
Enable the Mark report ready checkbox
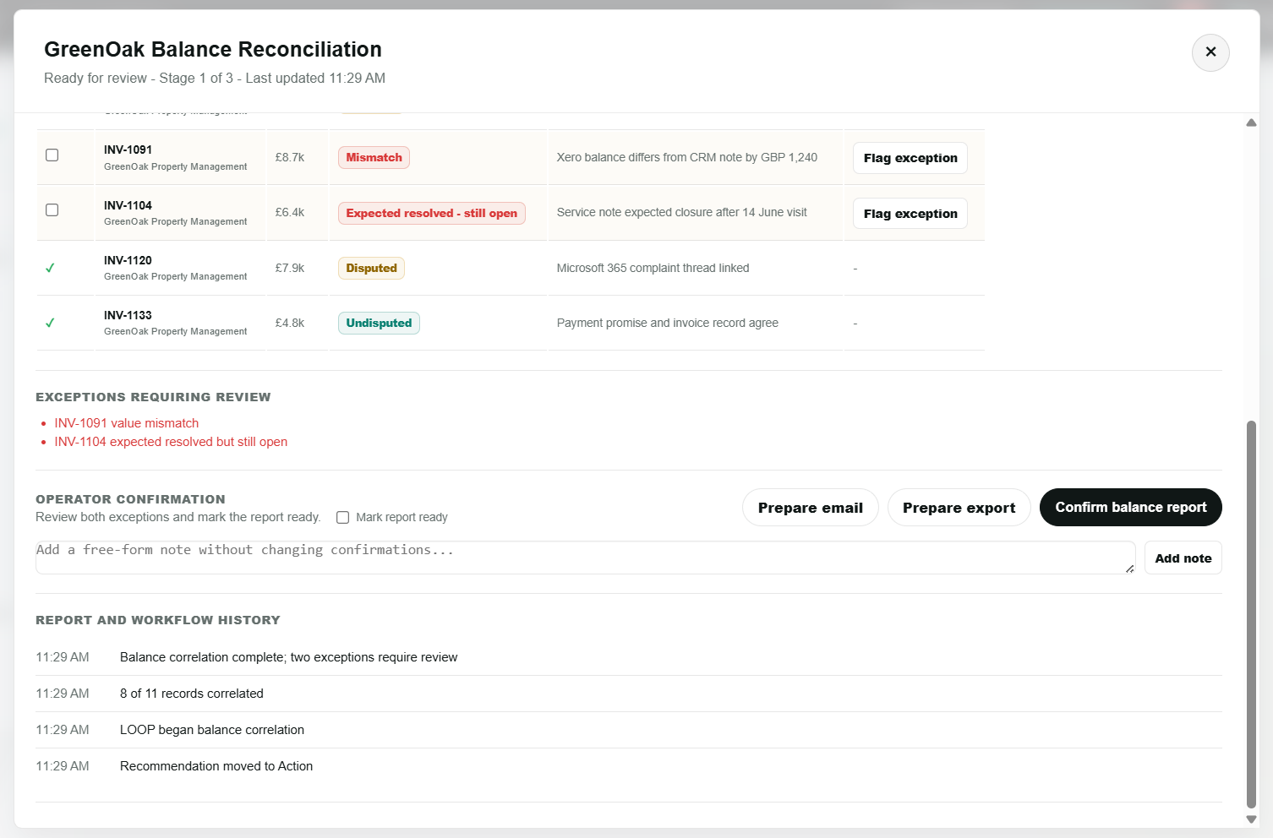point(342,518)
